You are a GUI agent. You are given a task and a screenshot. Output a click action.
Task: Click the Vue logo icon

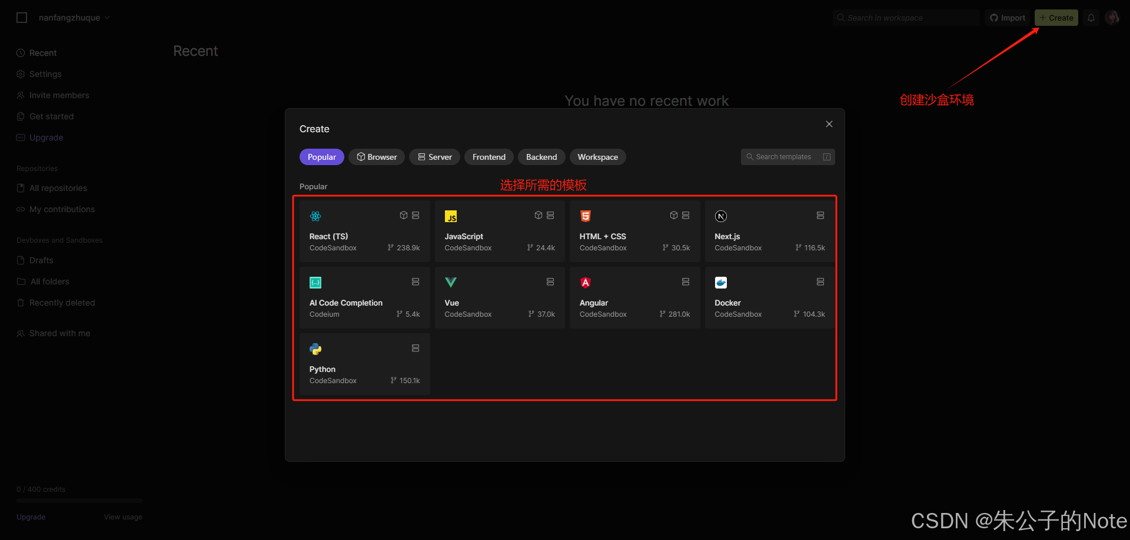click(451, 283)
